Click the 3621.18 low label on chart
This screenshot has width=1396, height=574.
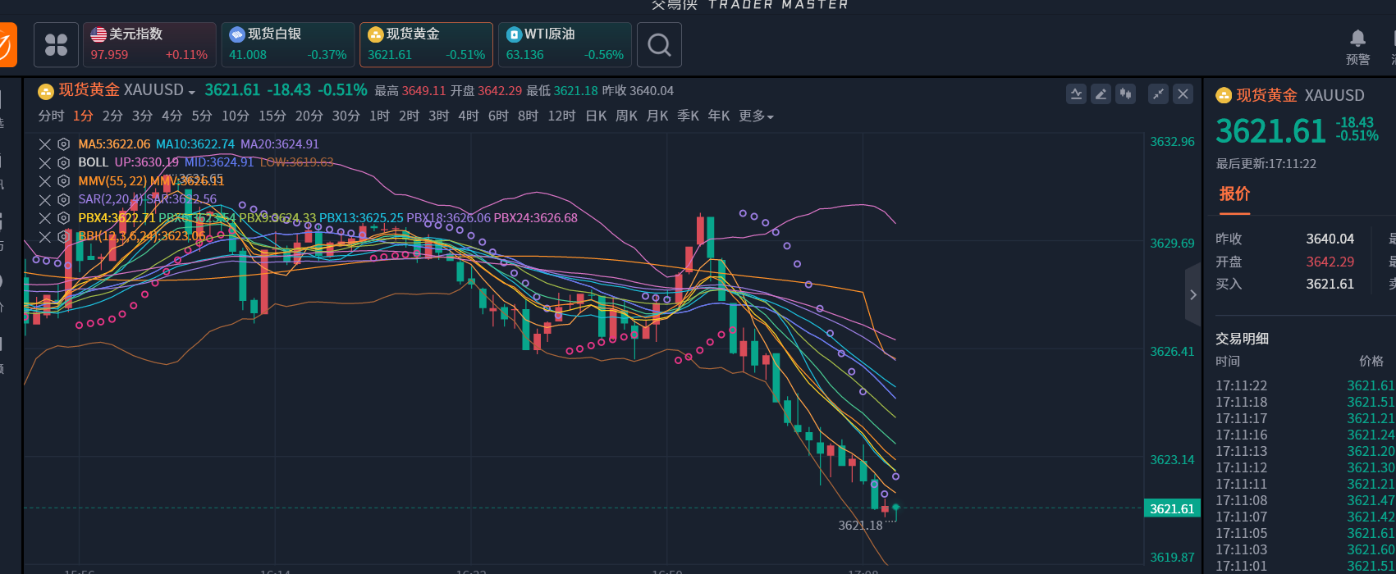[860, 526]
